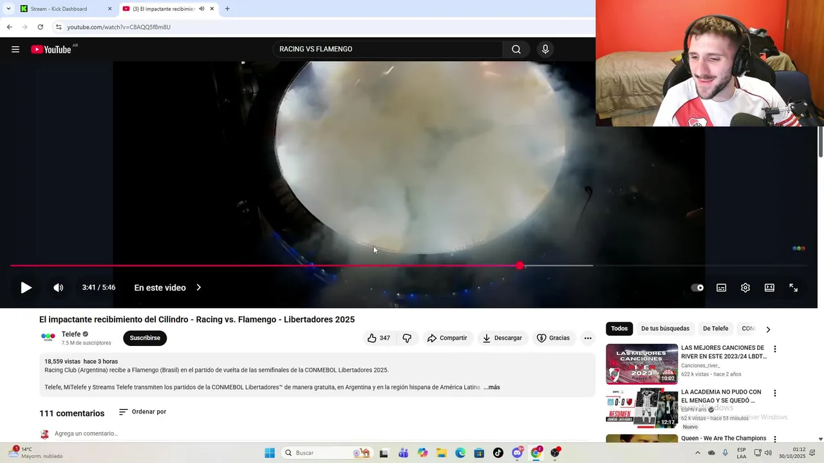Open player settings gear
824x463 pixels.
745,288
